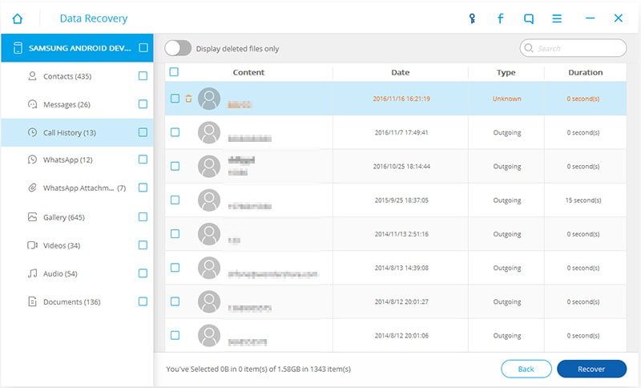Image resolution: width=641 pixels, height=388 pixels.
Task: Click the Date column header
Action: [x=400, y=72]
